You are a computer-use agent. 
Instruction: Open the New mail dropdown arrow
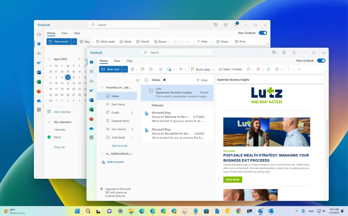[x=125, y=69]
